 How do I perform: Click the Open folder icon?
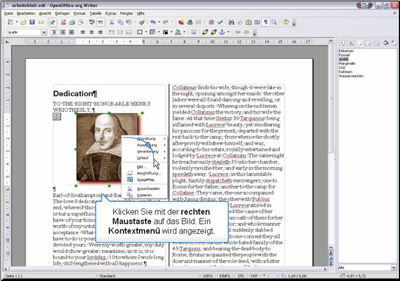(x=24, y=23)
